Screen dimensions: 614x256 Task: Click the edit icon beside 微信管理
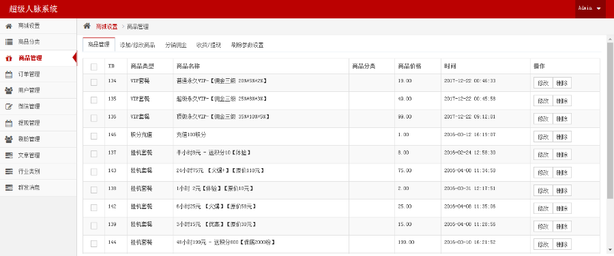(x=9, y=106)
